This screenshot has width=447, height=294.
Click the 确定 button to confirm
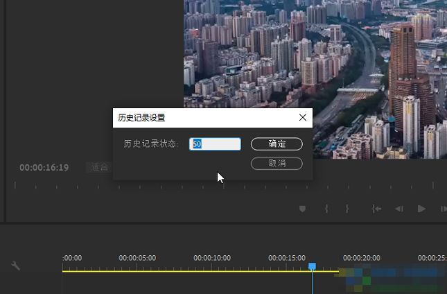[x=277, y=144]
